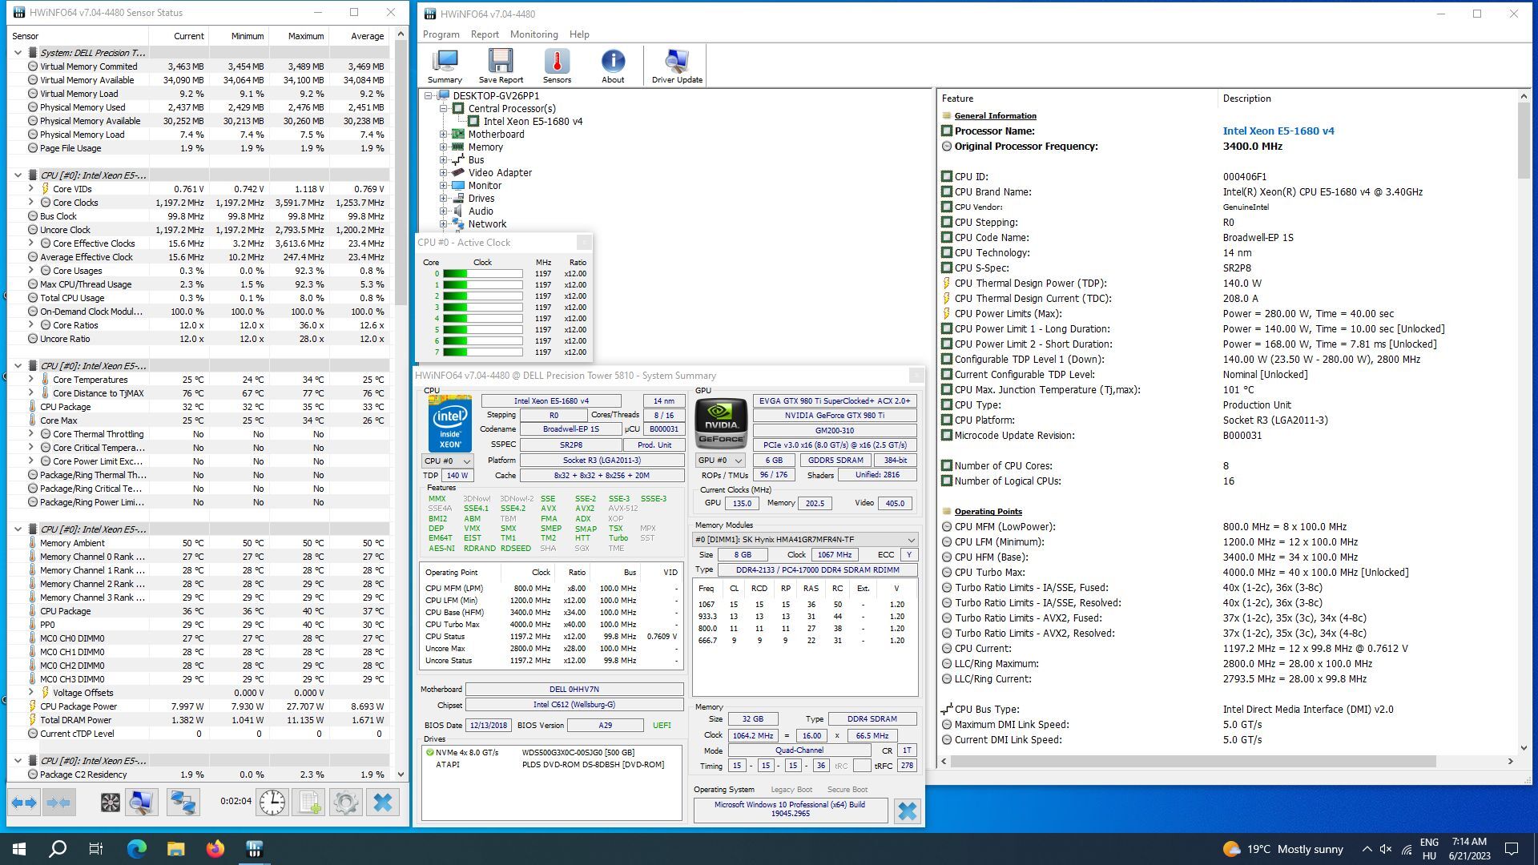Open the Program menu
Viewport: 1538px width, 865px height.
click(441, 34)
